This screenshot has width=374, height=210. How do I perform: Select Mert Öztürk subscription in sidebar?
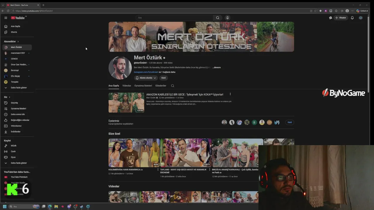click(18, 47)
